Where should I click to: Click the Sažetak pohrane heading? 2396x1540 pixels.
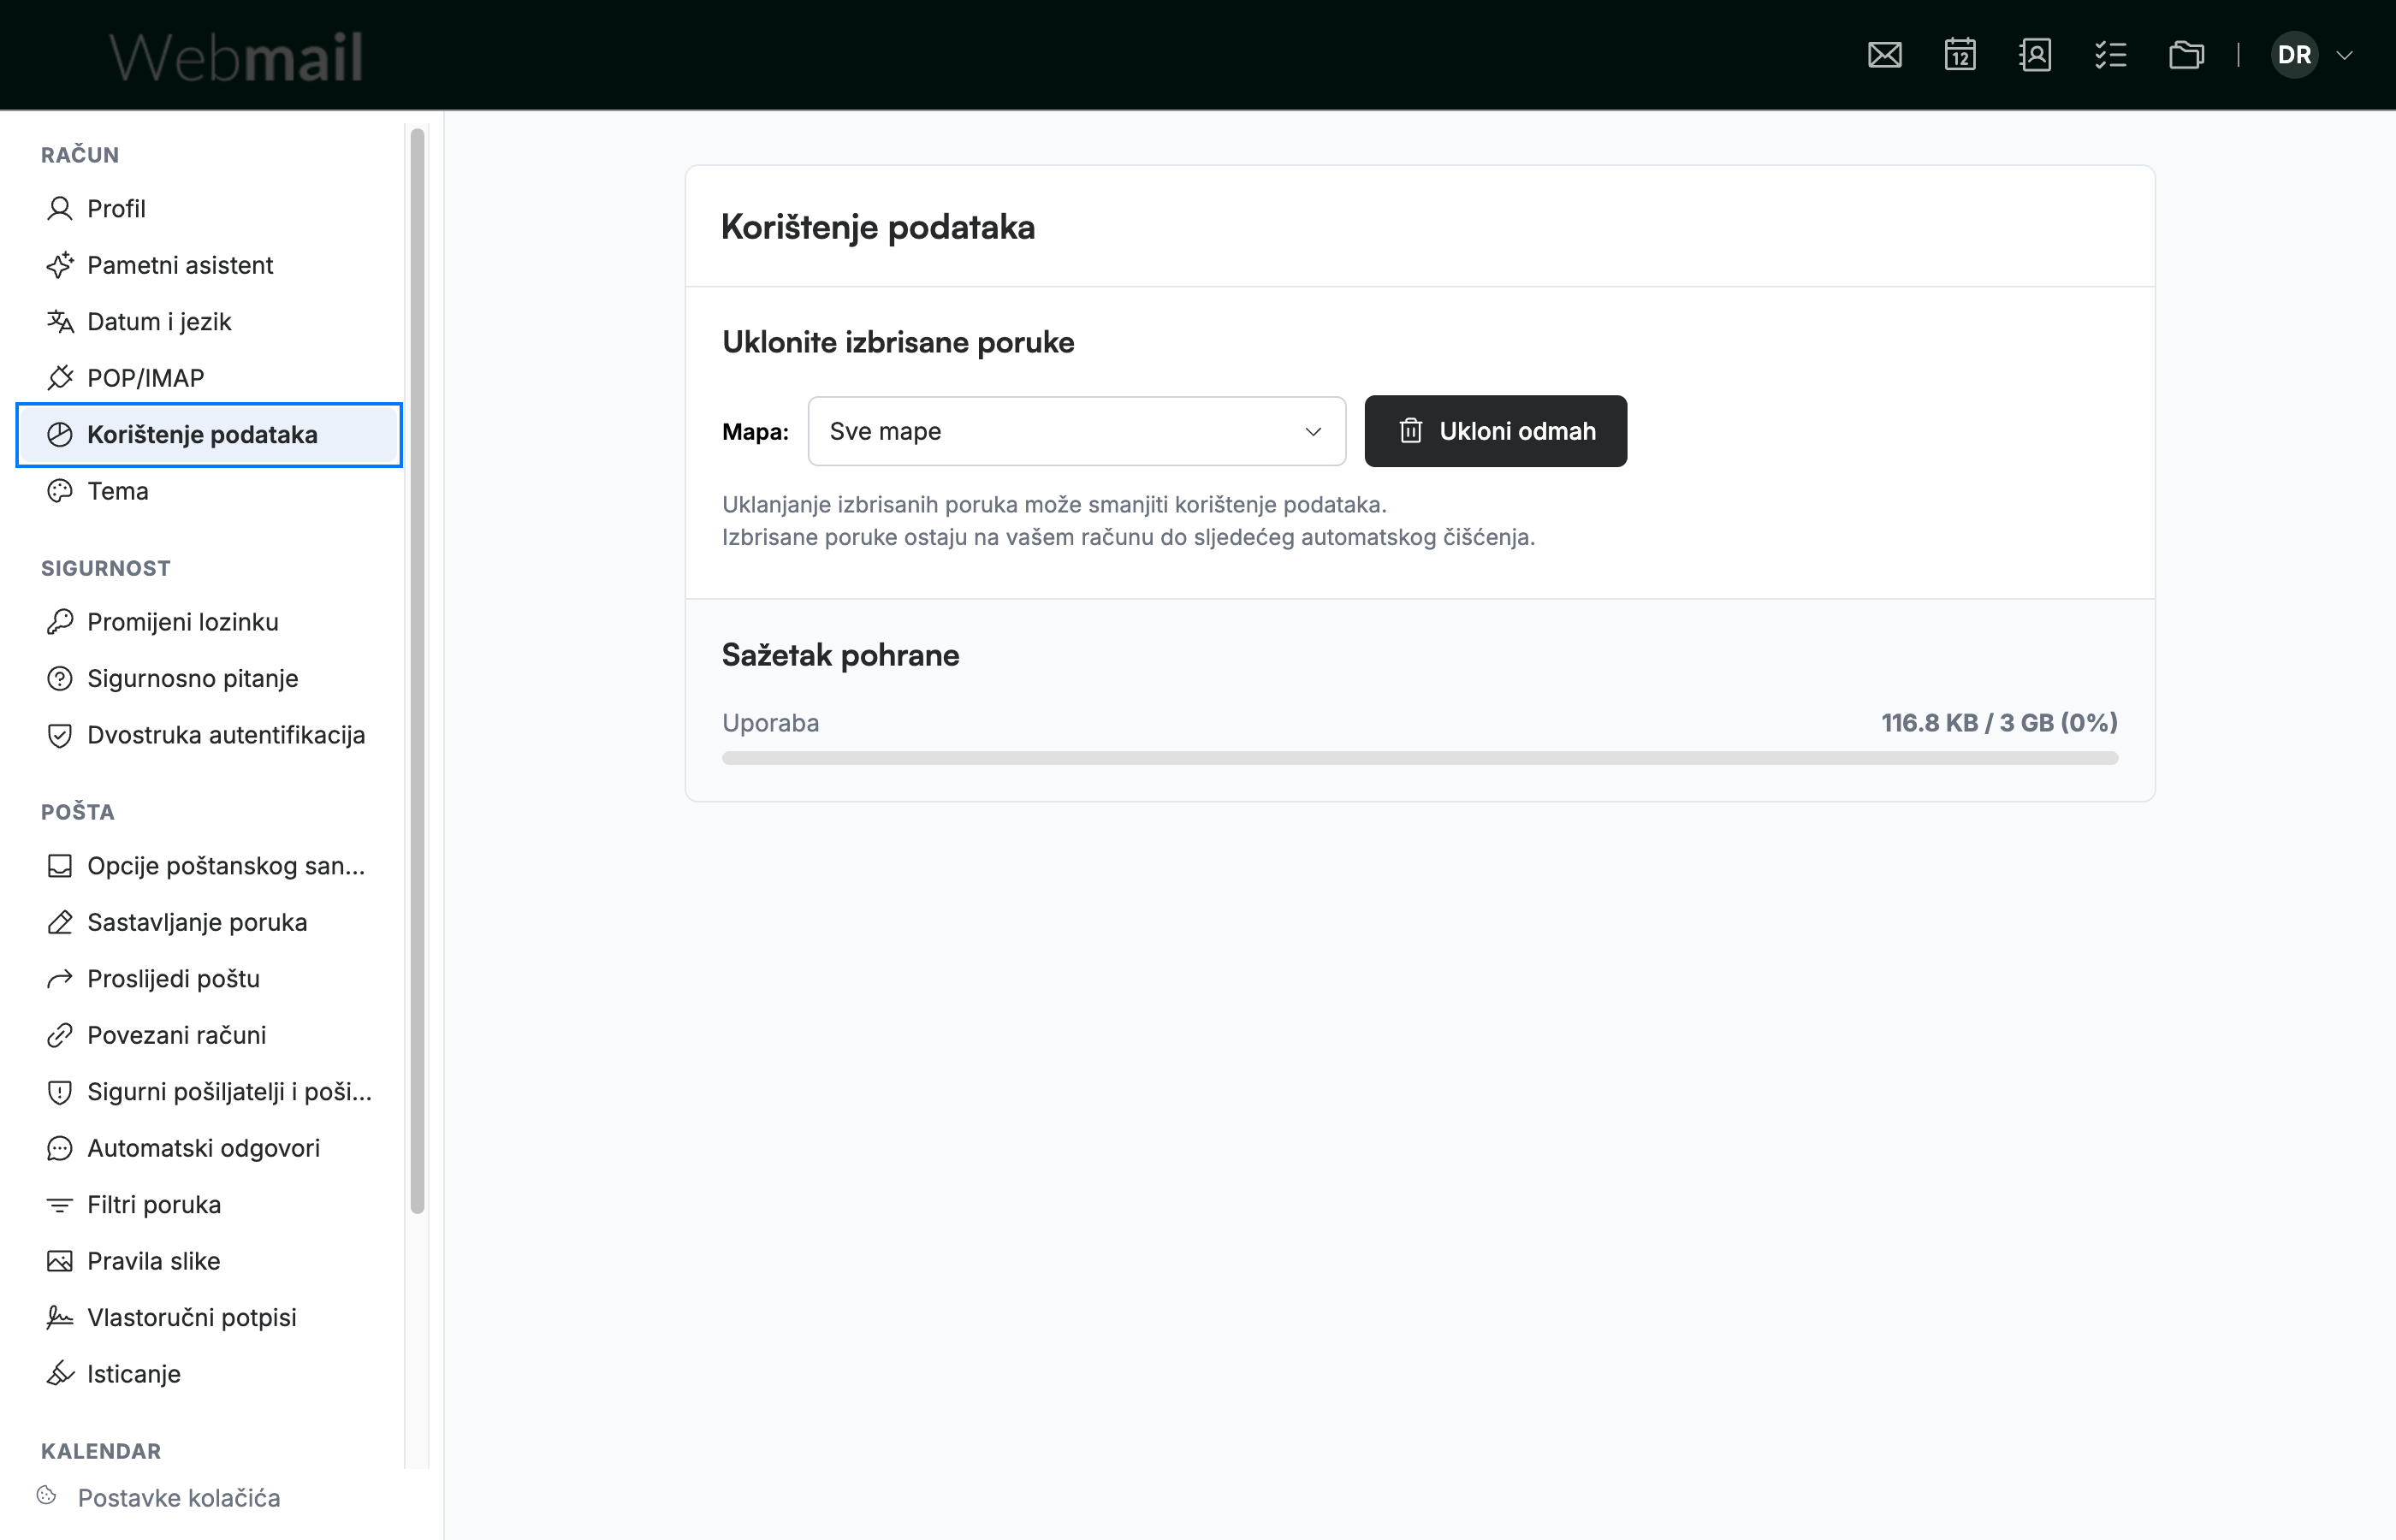840,655
